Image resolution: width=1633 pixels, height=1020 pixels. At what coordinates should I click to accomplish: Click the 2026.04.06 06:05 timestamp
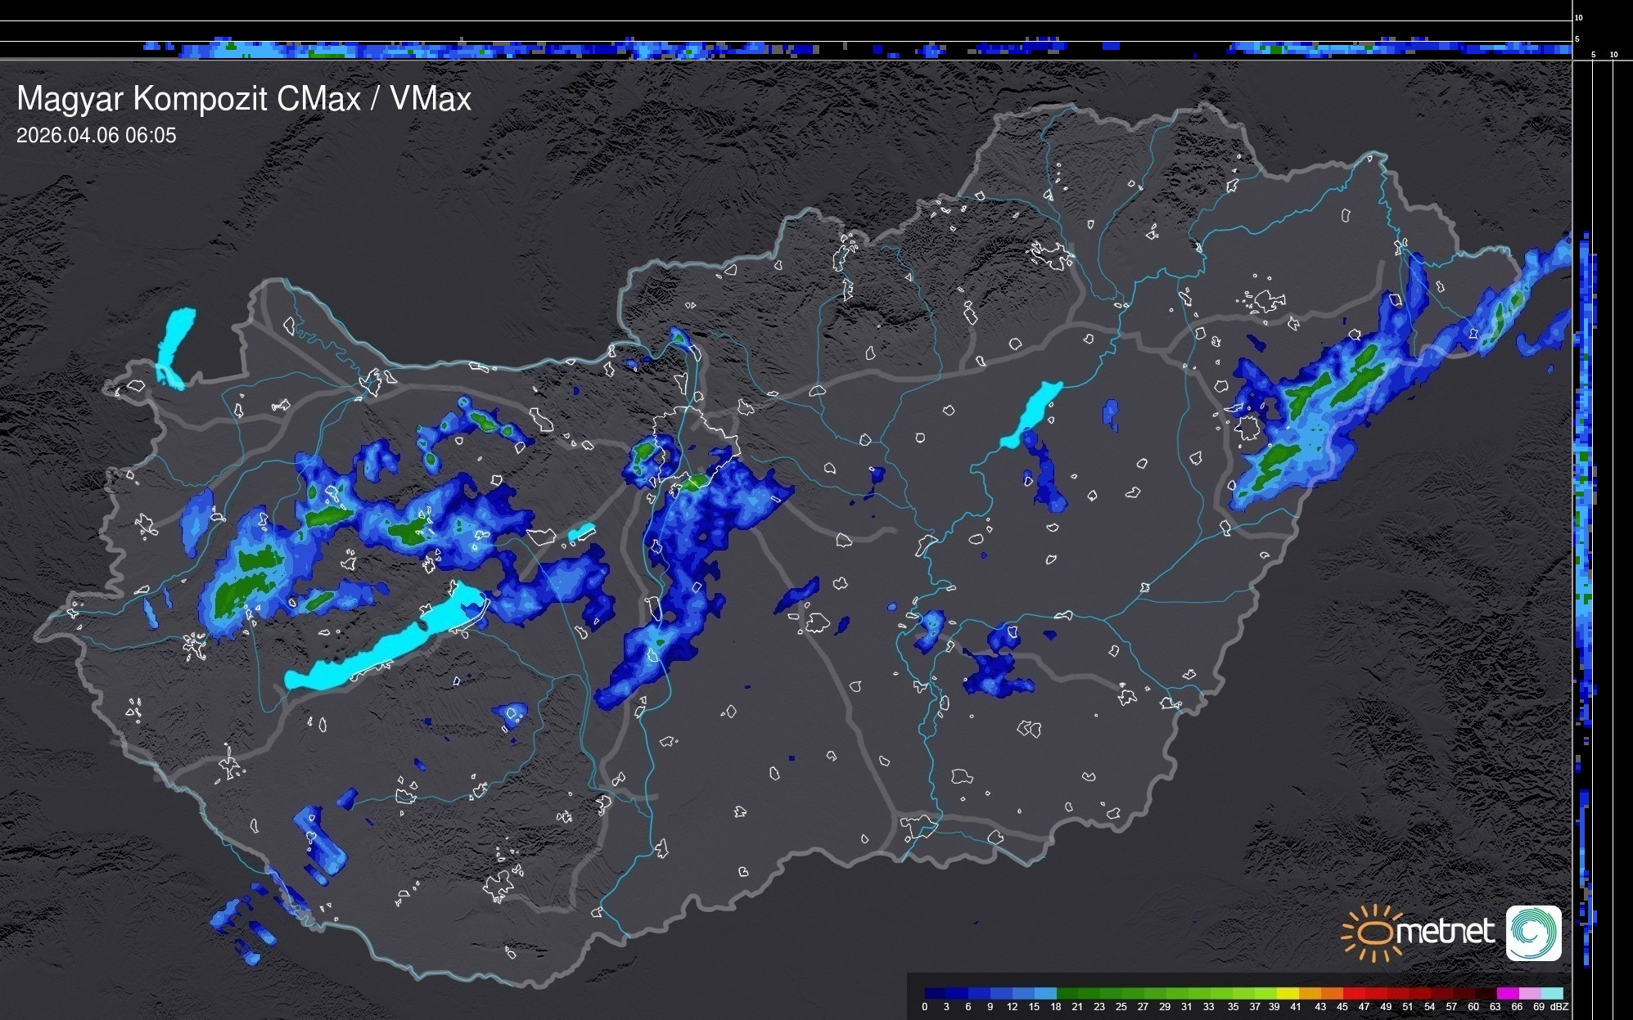(97, 136)
